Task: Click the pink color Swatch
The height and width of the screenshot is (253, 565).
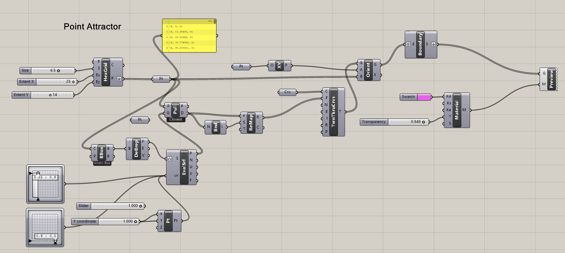Action: point(424,97)
